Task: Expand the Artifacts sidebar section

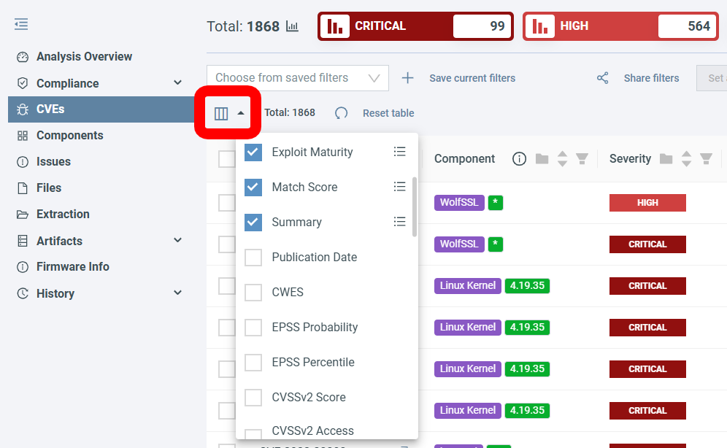Action: [177, 241]
